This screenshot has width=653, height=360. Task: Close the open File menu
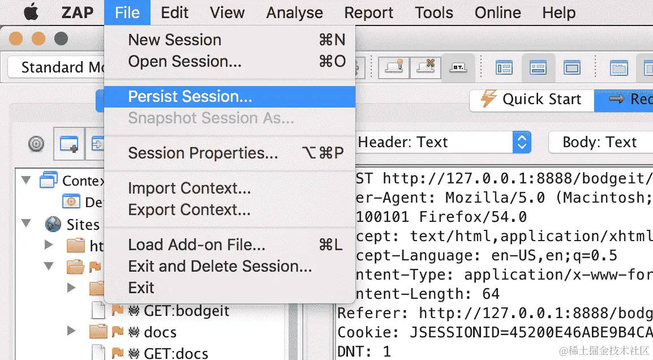click(127, 12)
